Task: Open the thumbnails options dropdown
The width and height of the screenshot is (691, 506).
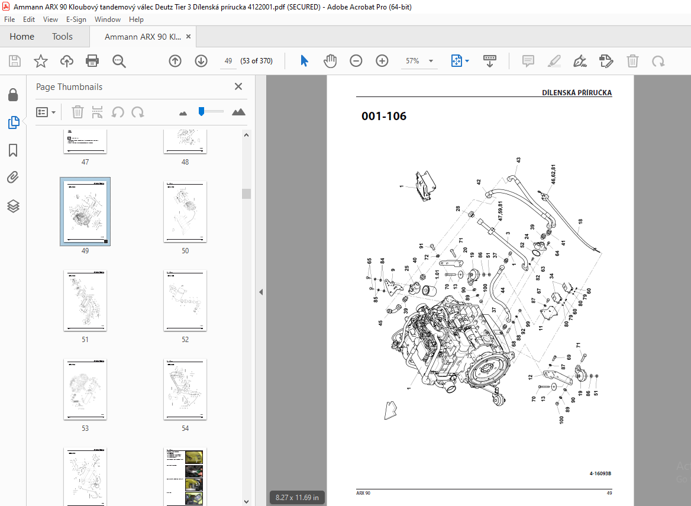Action: click(x=46, y=112)
